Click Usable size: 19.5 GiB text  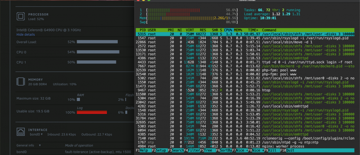click(x=33, y=111)
